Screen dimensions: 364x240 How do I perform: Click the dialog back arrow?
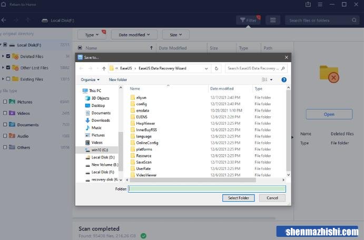coord(81,68)
